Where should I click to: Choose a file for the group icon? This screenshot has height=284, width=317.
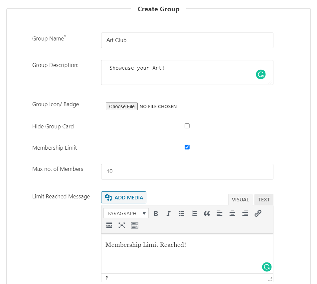pyautogui.click(x=121, y=106)
